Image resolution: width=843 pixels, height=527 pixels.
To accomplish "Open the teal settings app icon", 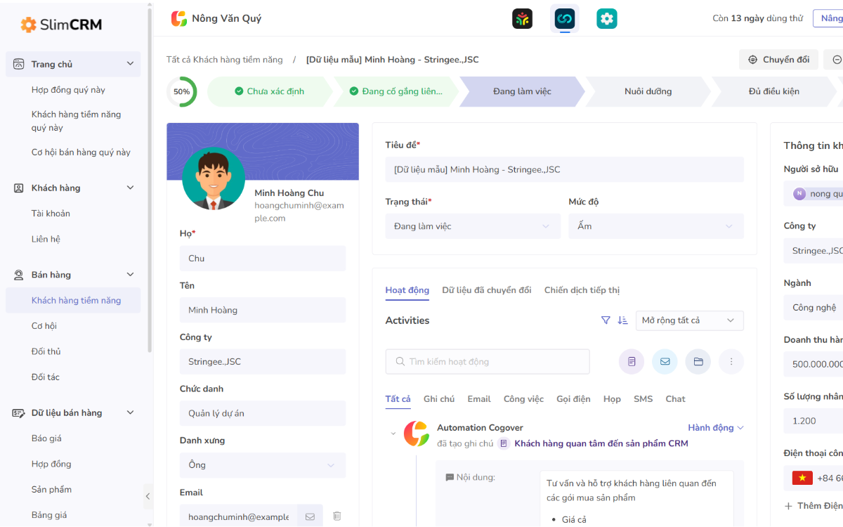I will (607, 18).
